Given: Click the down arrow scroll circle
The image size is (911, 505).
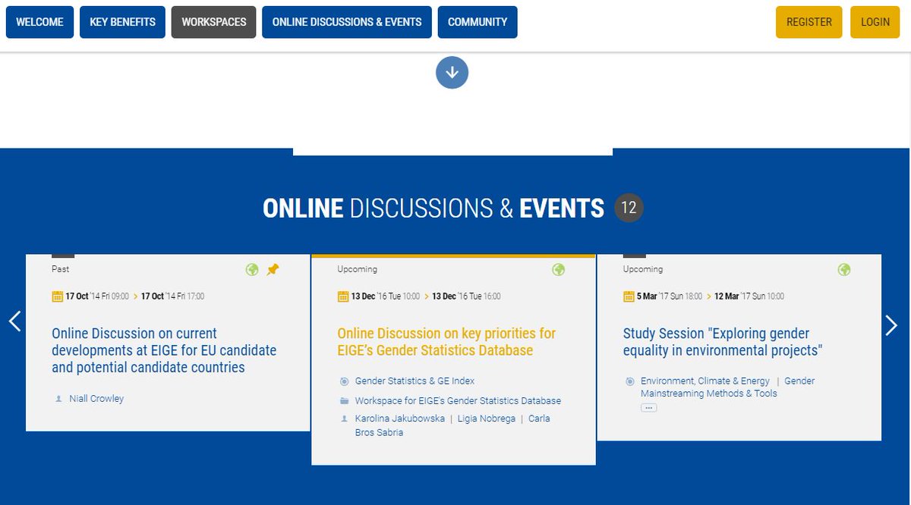Looking at the screenshot, I should 452,73.
